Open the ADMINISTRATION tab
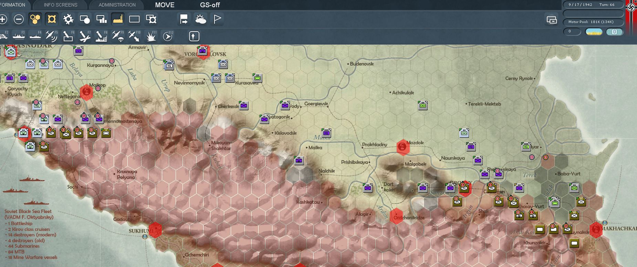Viewport: 637px width, 267px height. (x=117, y=5)
